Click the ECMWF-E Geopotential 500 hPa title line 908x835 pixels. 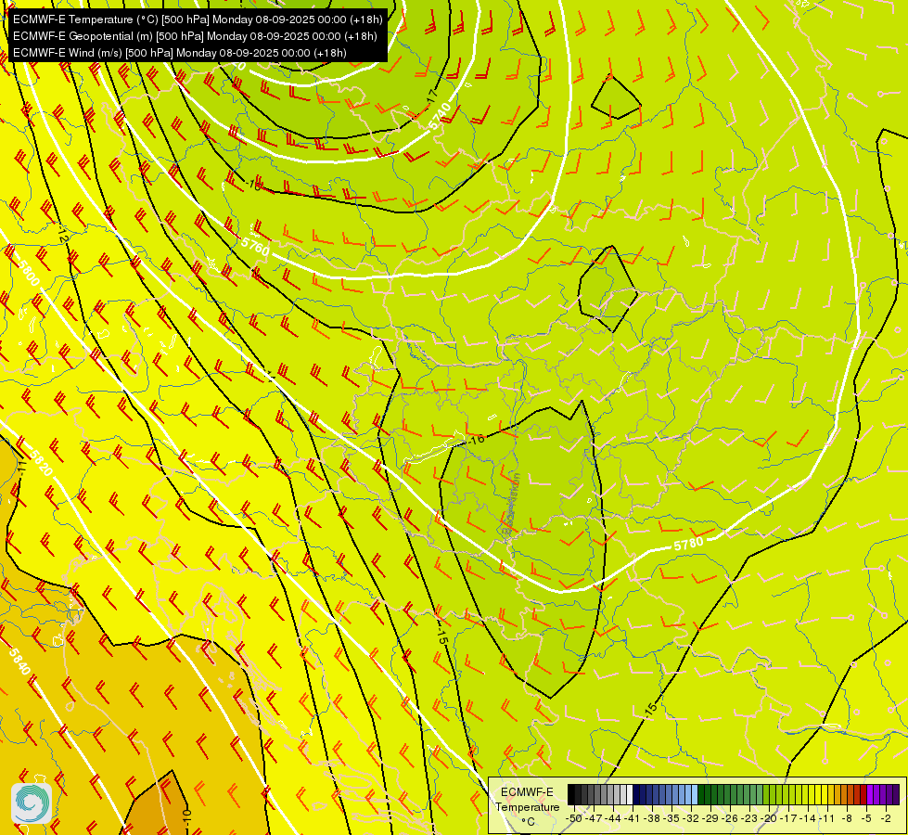point(195,36)
